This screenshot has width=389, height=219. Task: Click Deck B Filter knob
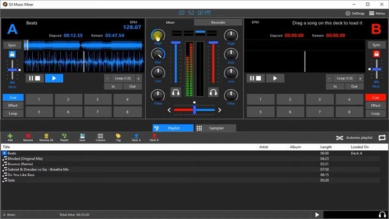[231, 96]
